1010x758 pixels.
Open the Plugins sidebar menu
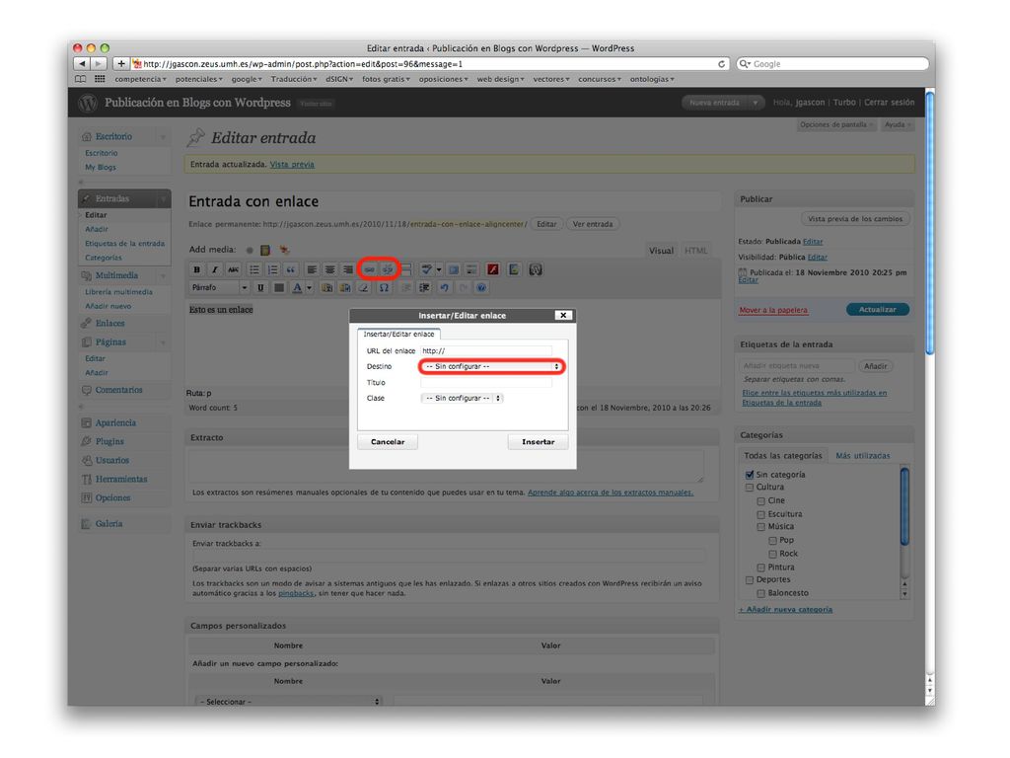pos(109,441)
